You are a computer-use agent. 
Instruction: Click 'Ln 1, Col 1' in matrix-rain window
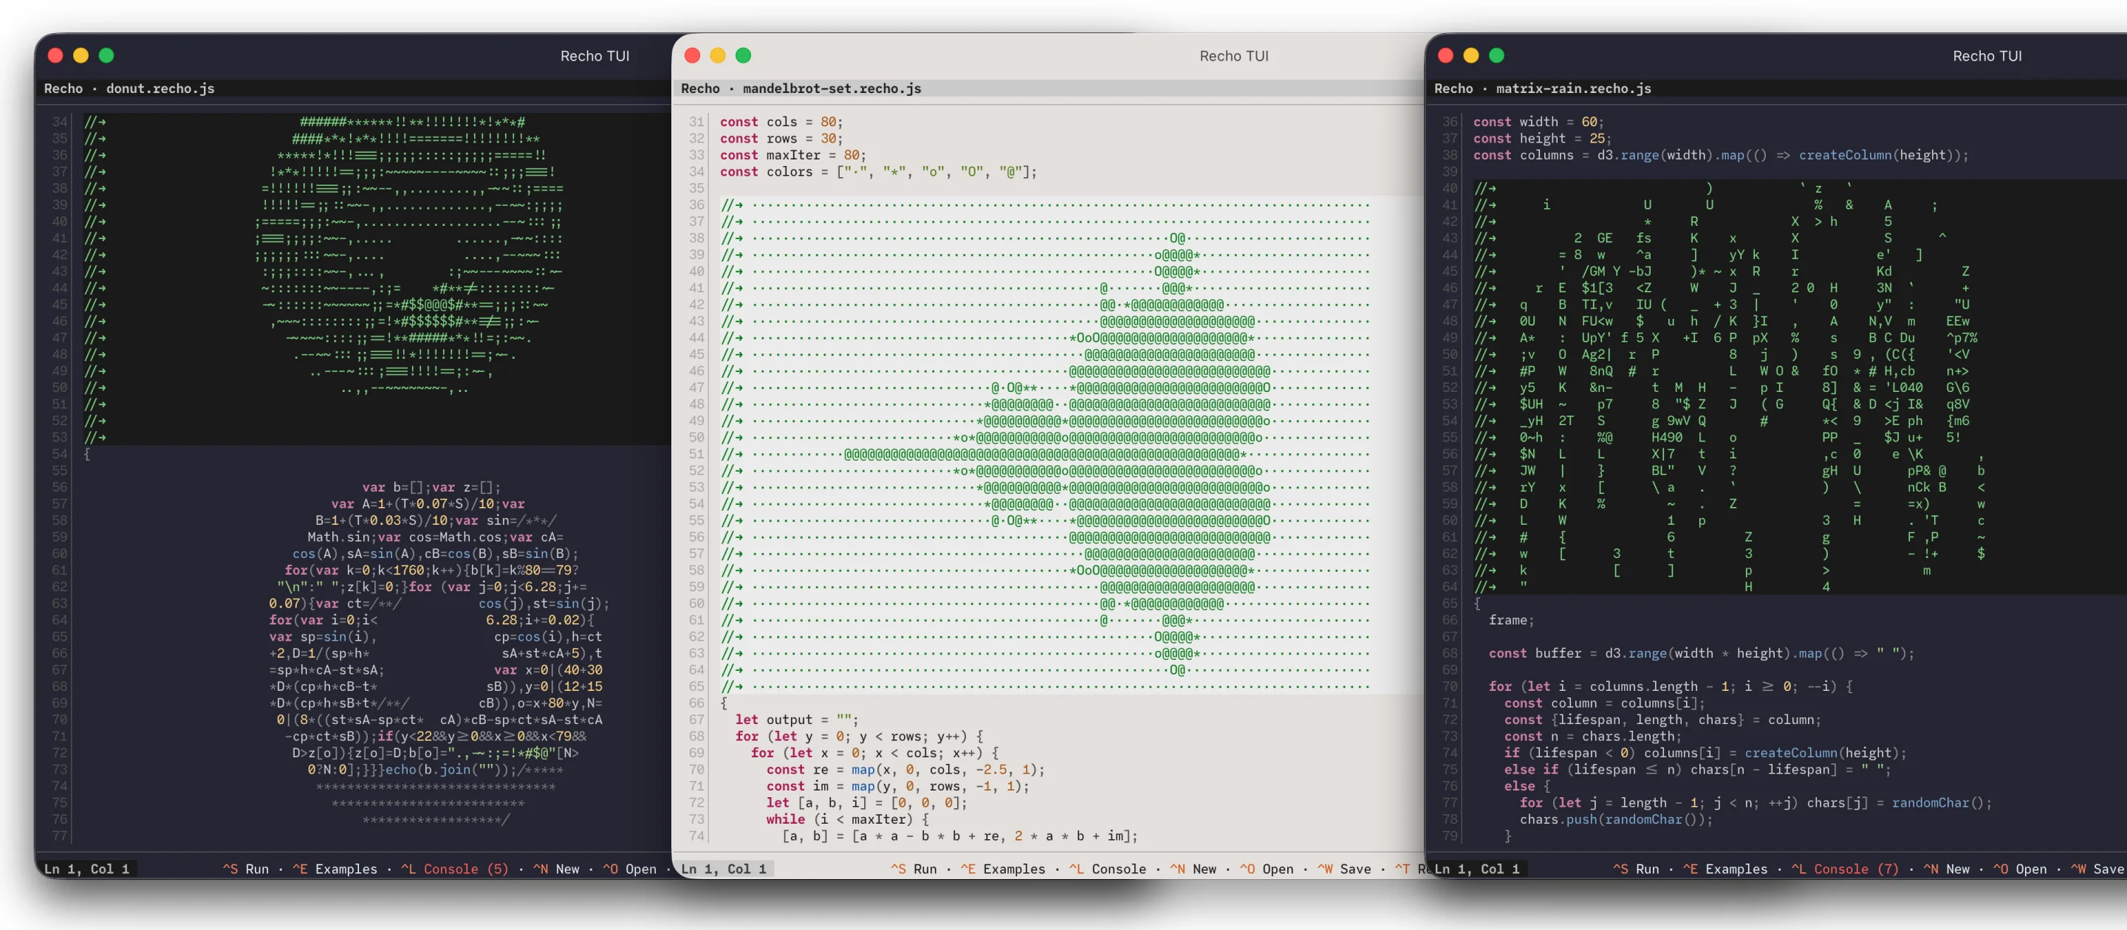(1477, 869)
